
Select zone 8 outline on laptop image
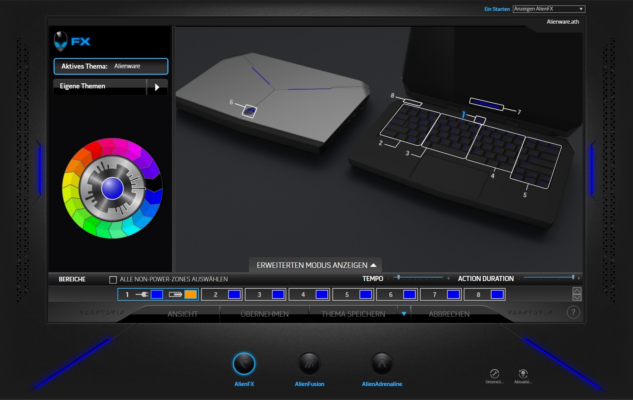tap(413, 102)
